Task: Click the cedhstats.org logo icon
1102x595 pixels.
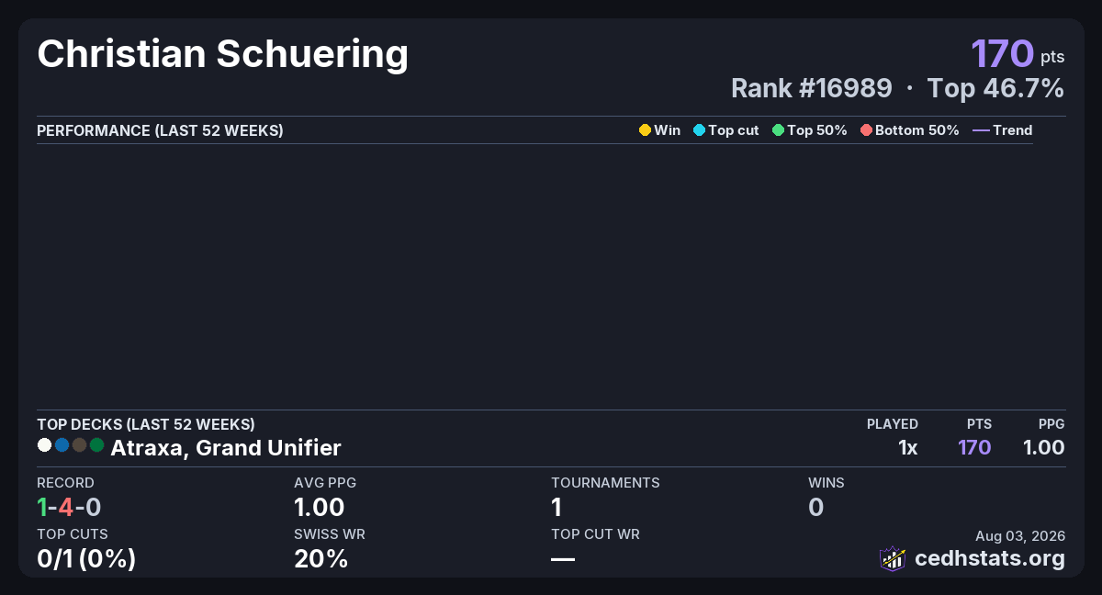Action: (893, 558)
